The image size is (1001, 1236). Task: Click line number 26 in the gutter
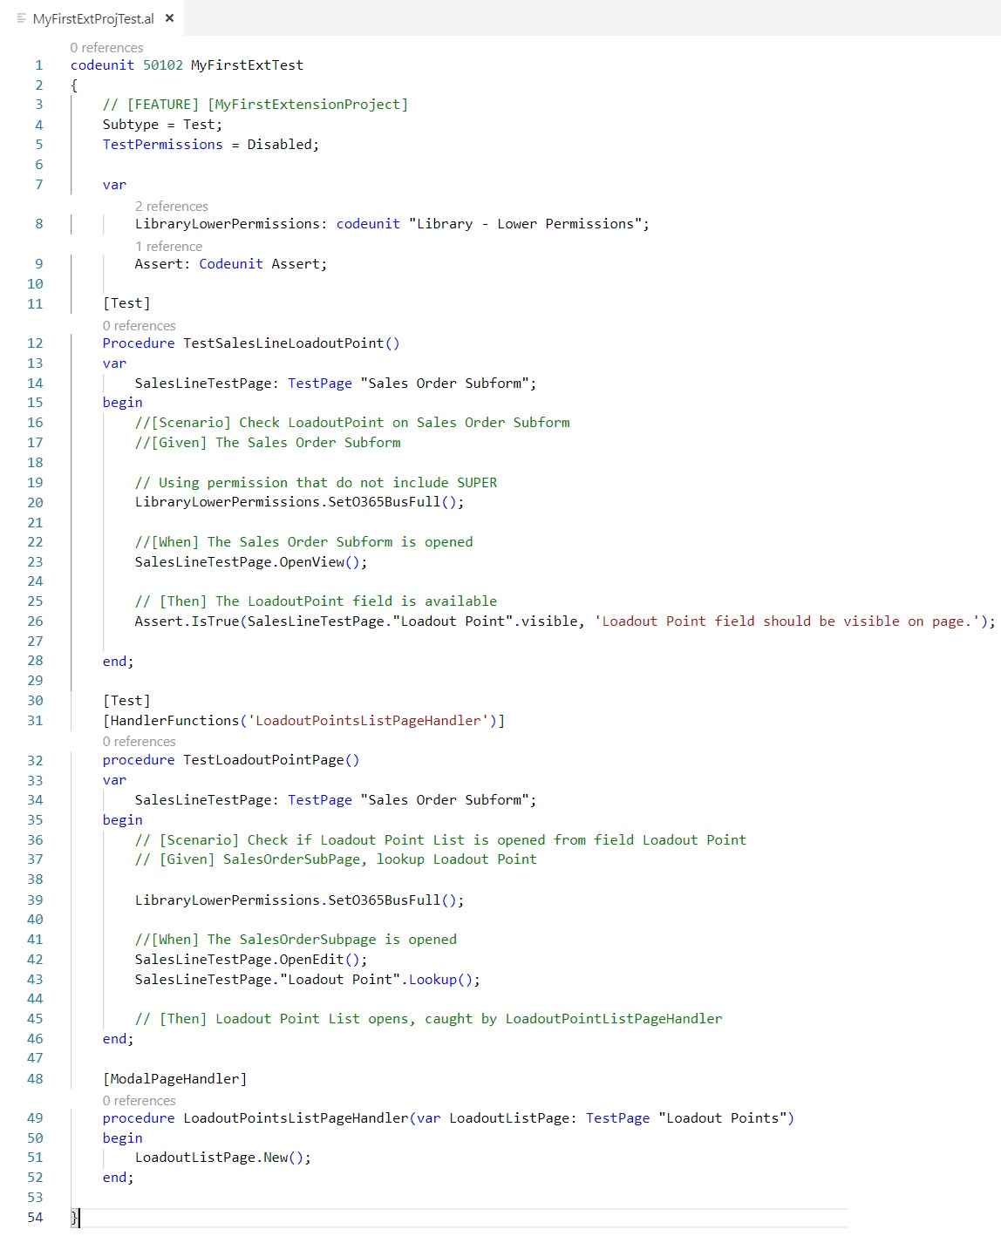pyautogui.click(x=35, y=621)
